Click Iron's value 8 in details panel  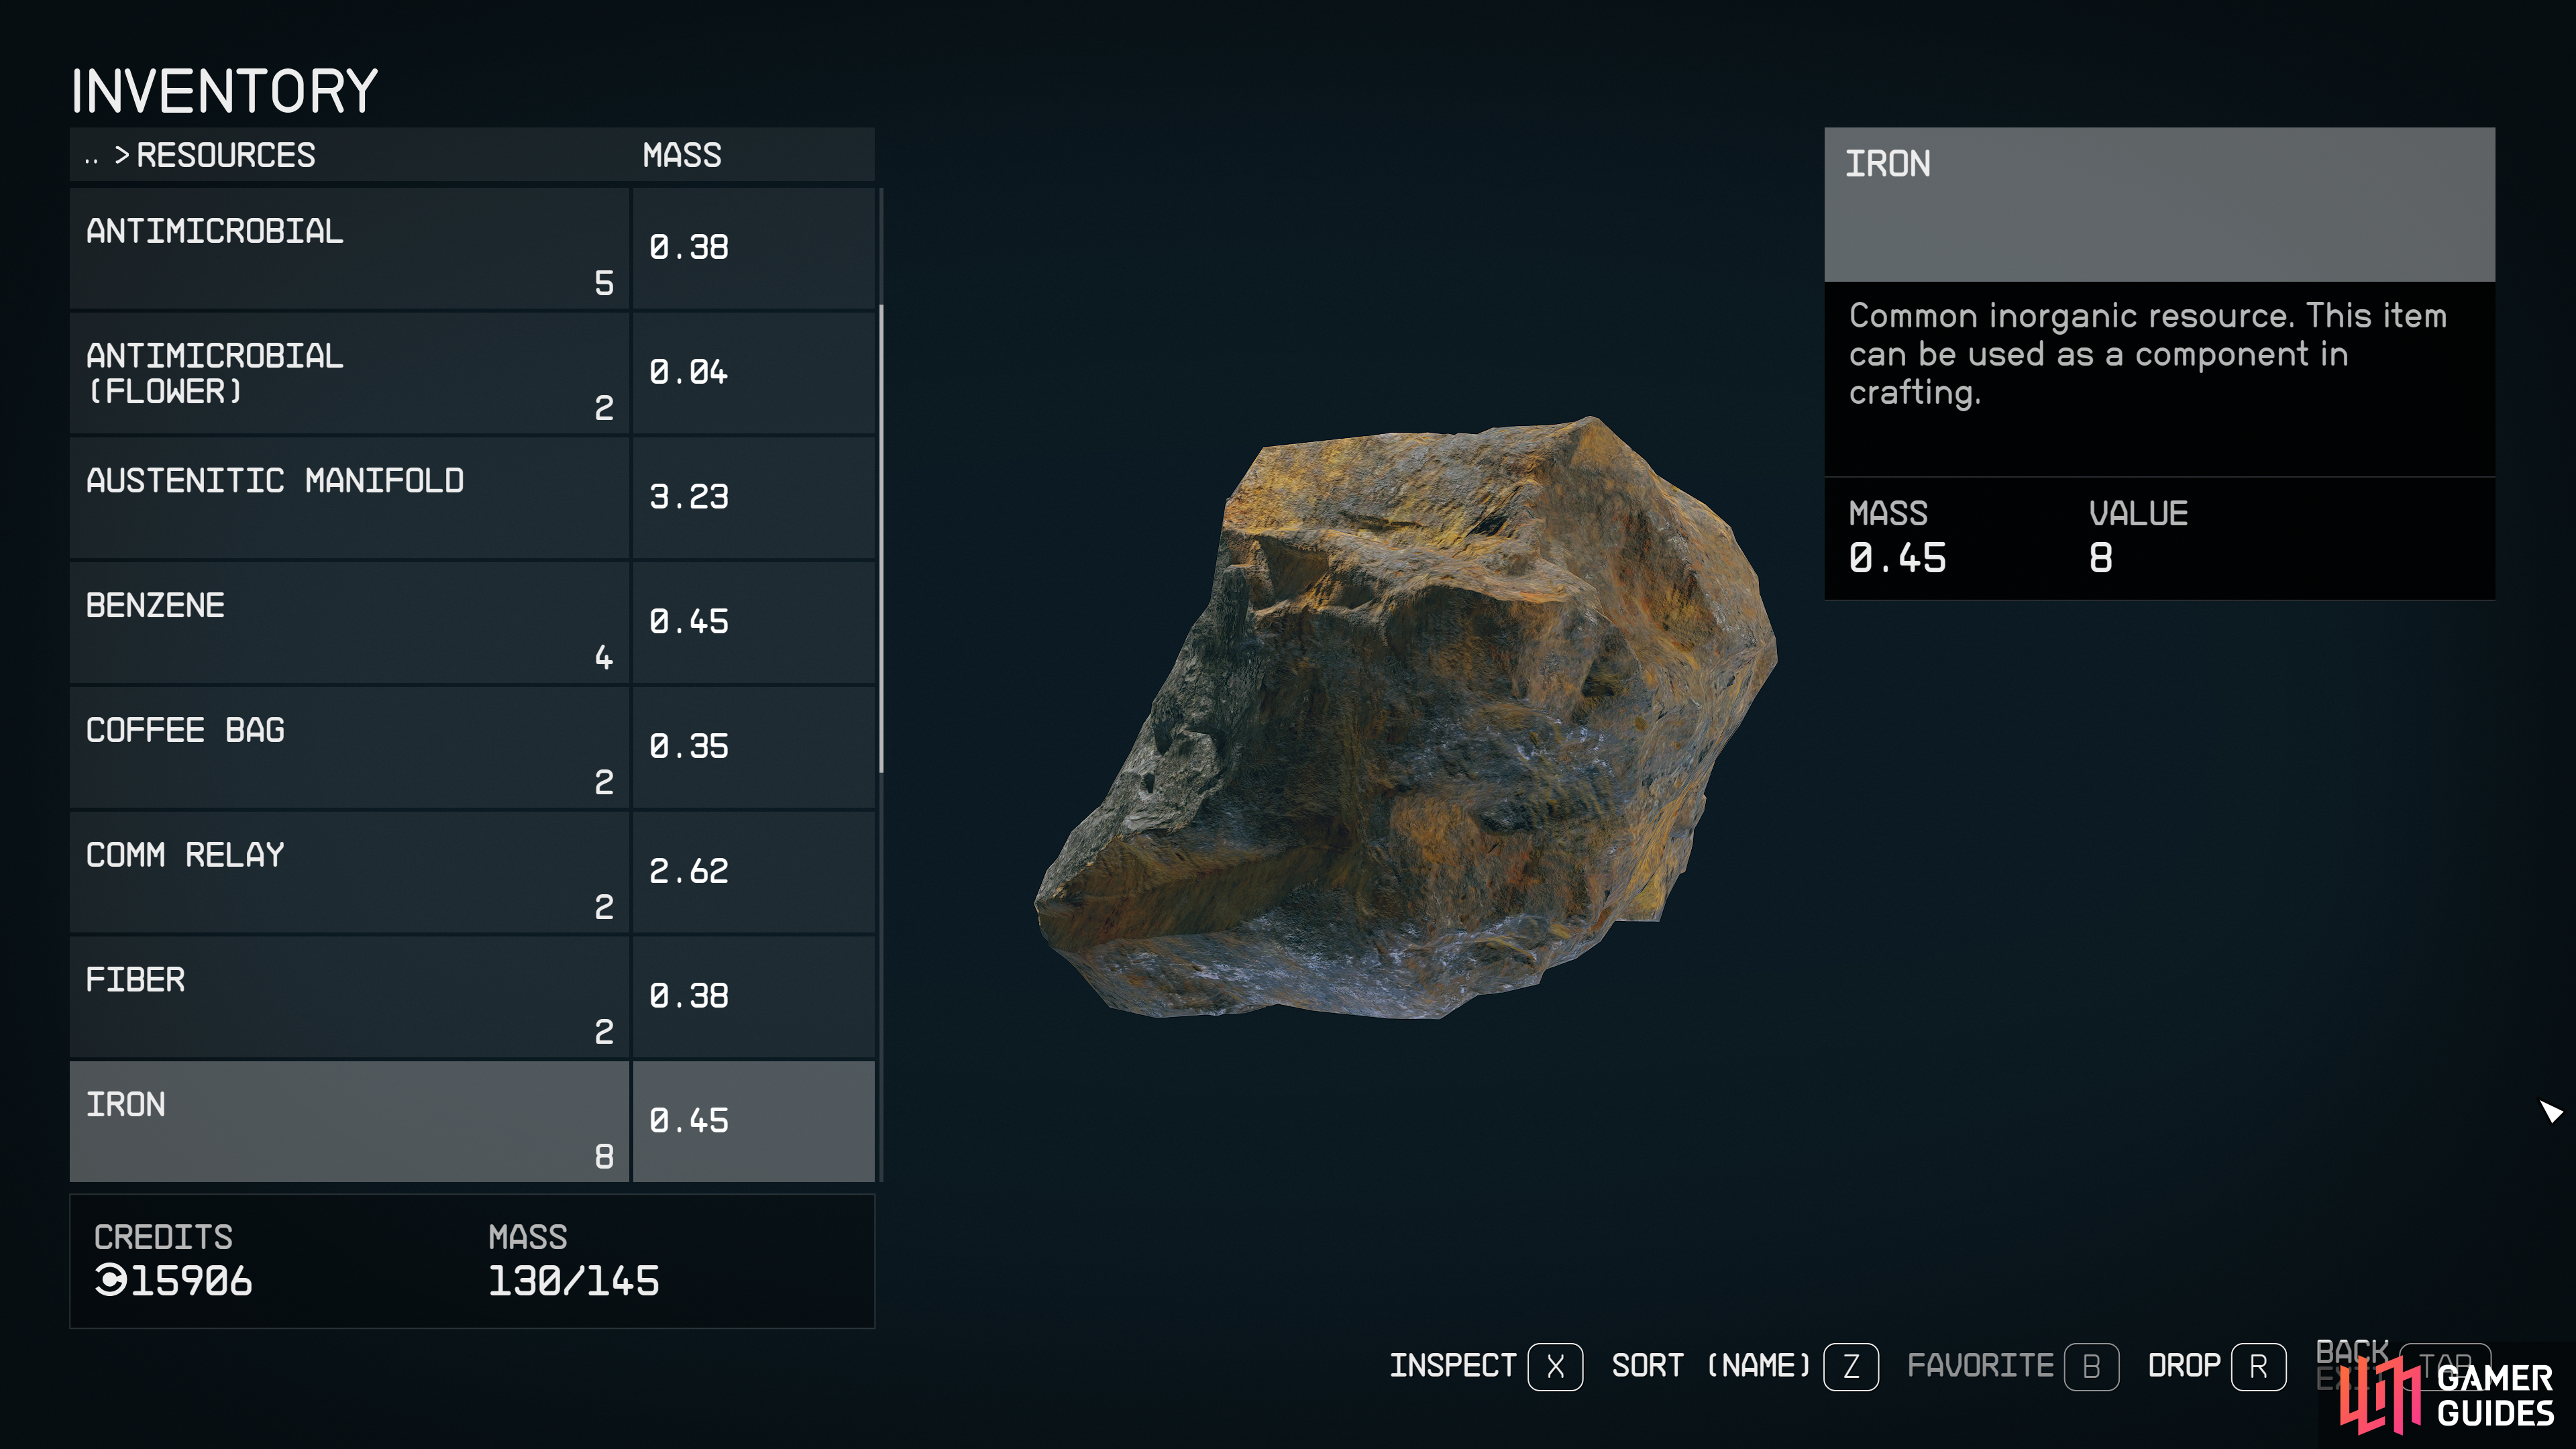[2101, 558]
